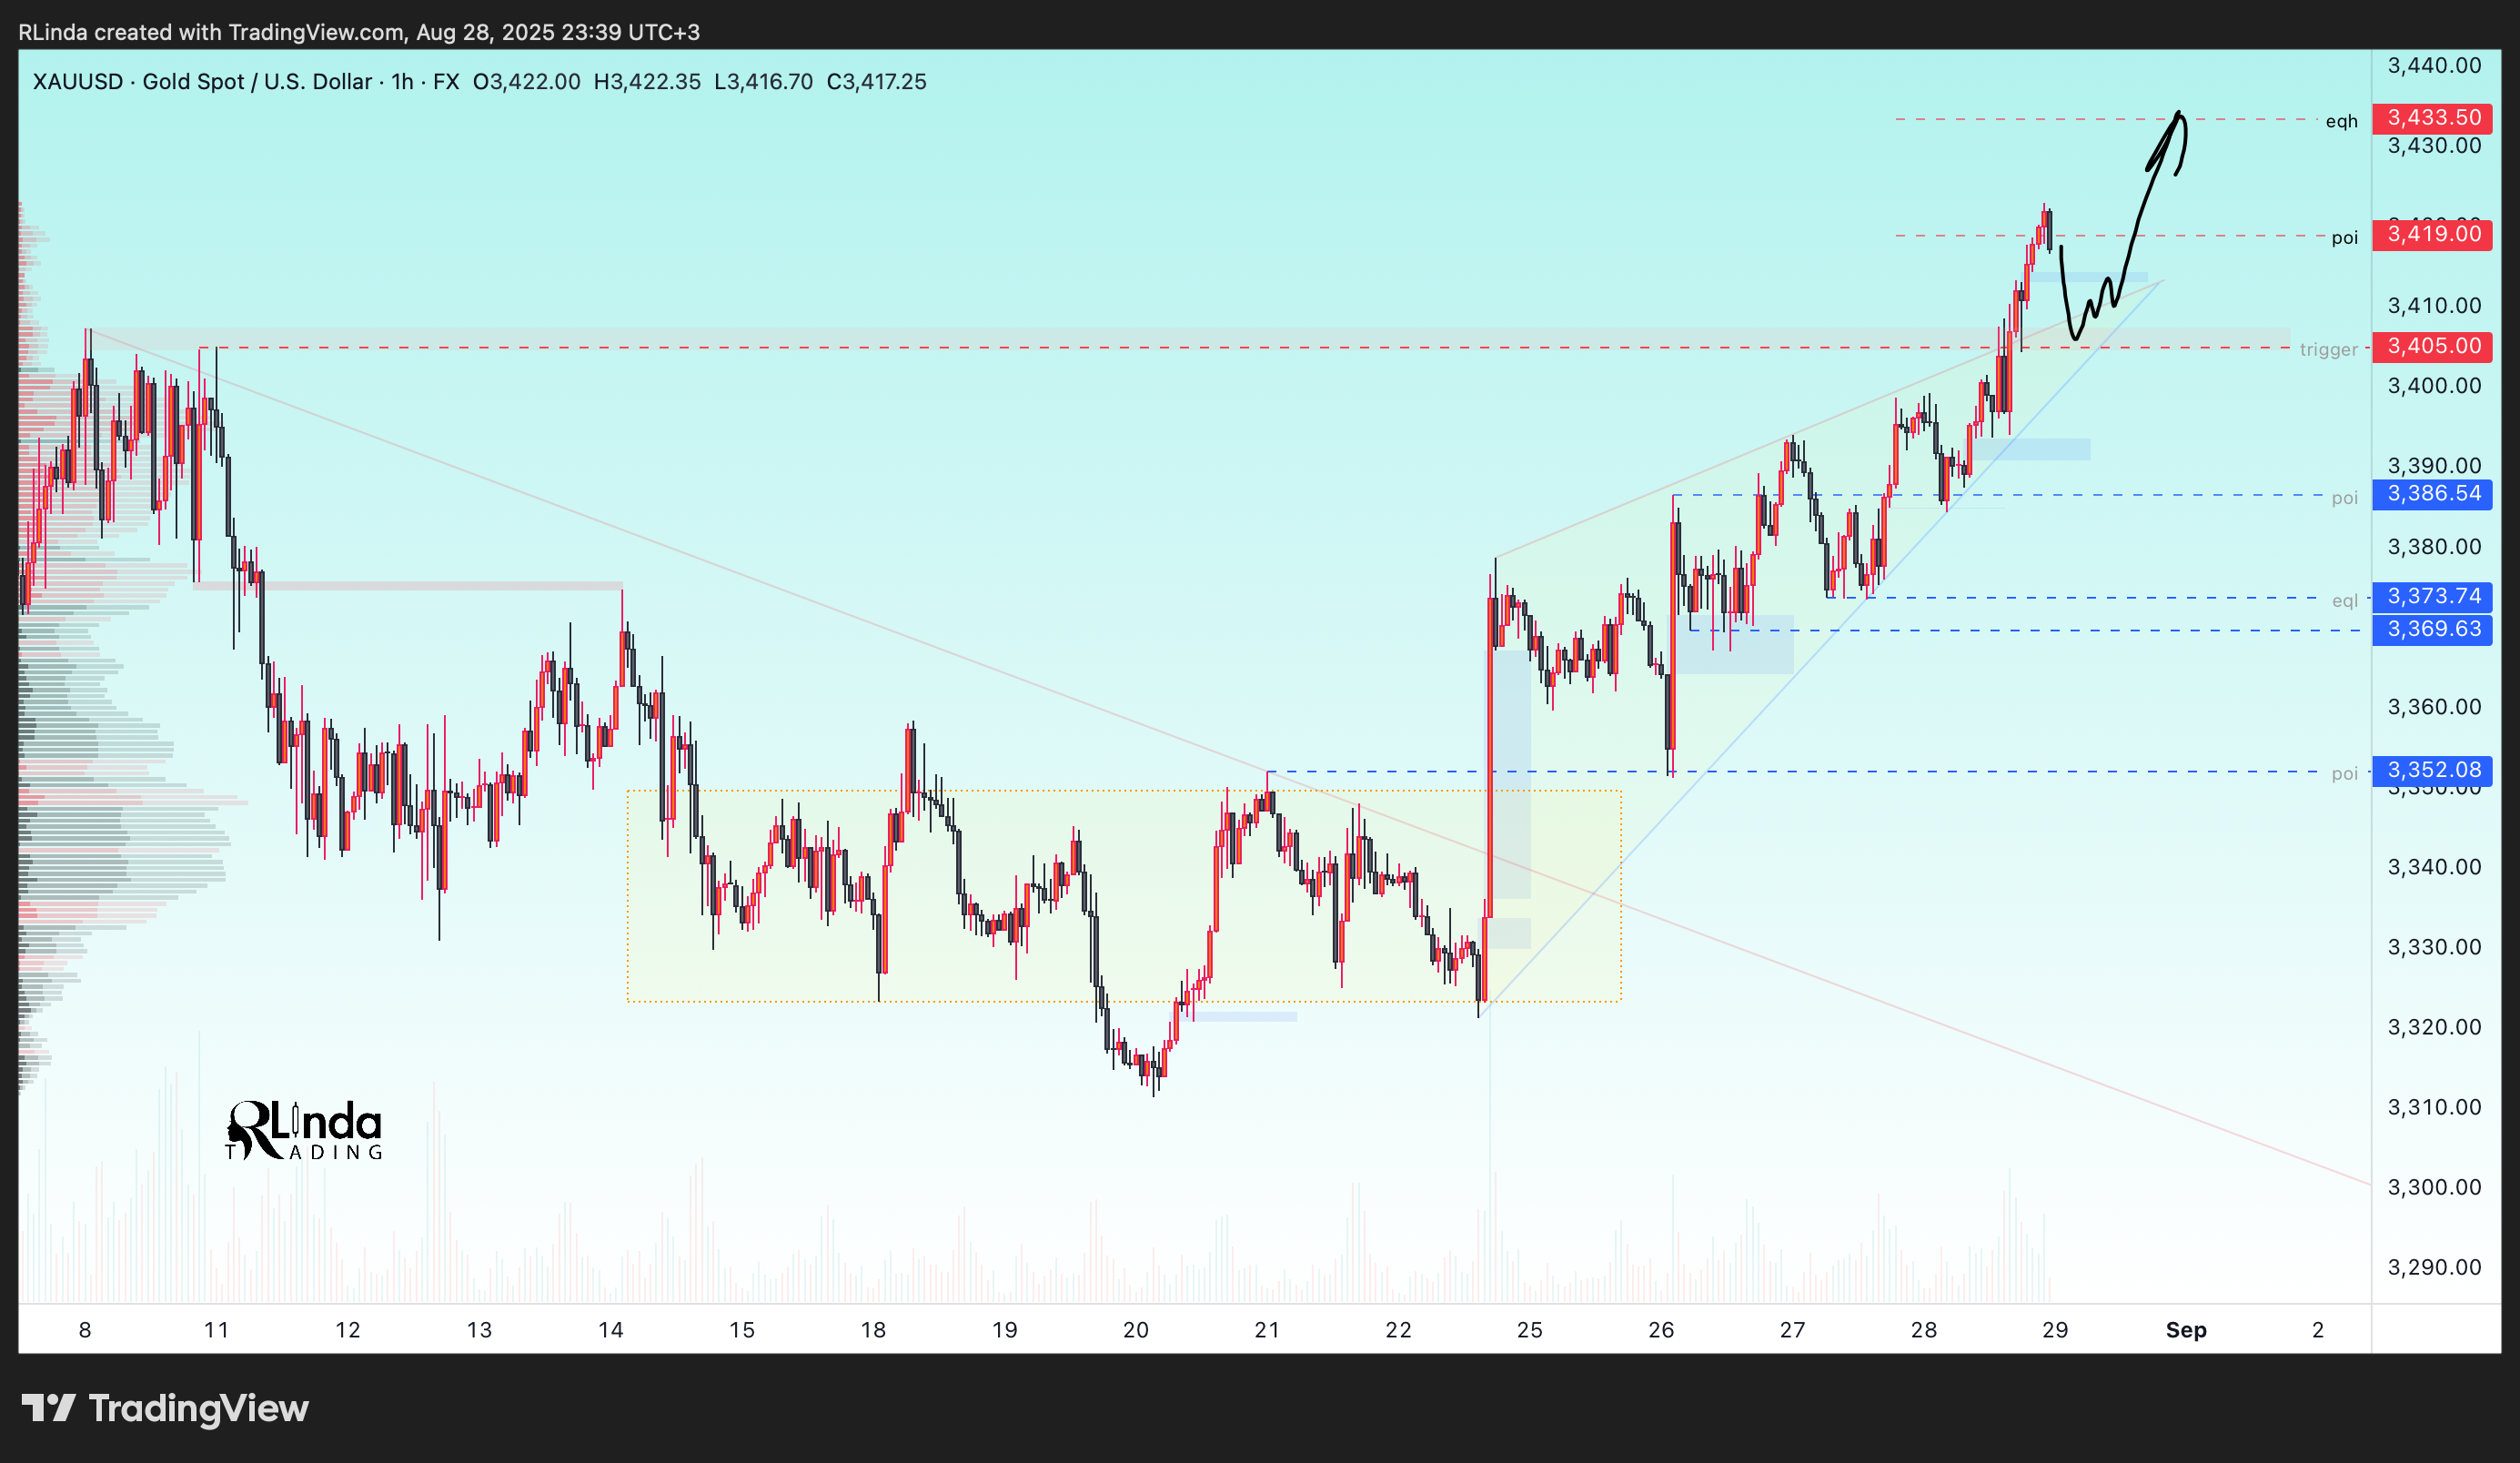Click the 'eql' line annotation text
The image size is (2520, 1463).
click(x=2344, y=601)
